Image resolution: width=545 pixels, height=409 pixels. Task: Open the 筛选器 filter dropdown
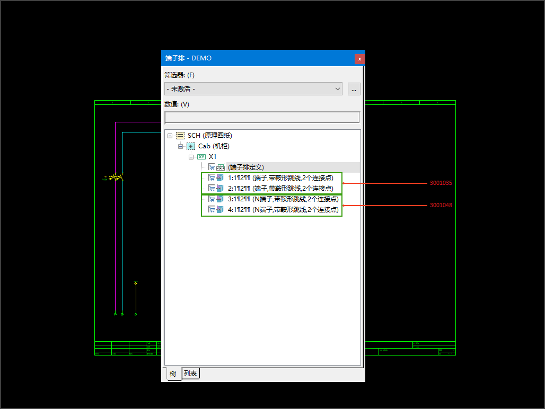click(253, 89)
